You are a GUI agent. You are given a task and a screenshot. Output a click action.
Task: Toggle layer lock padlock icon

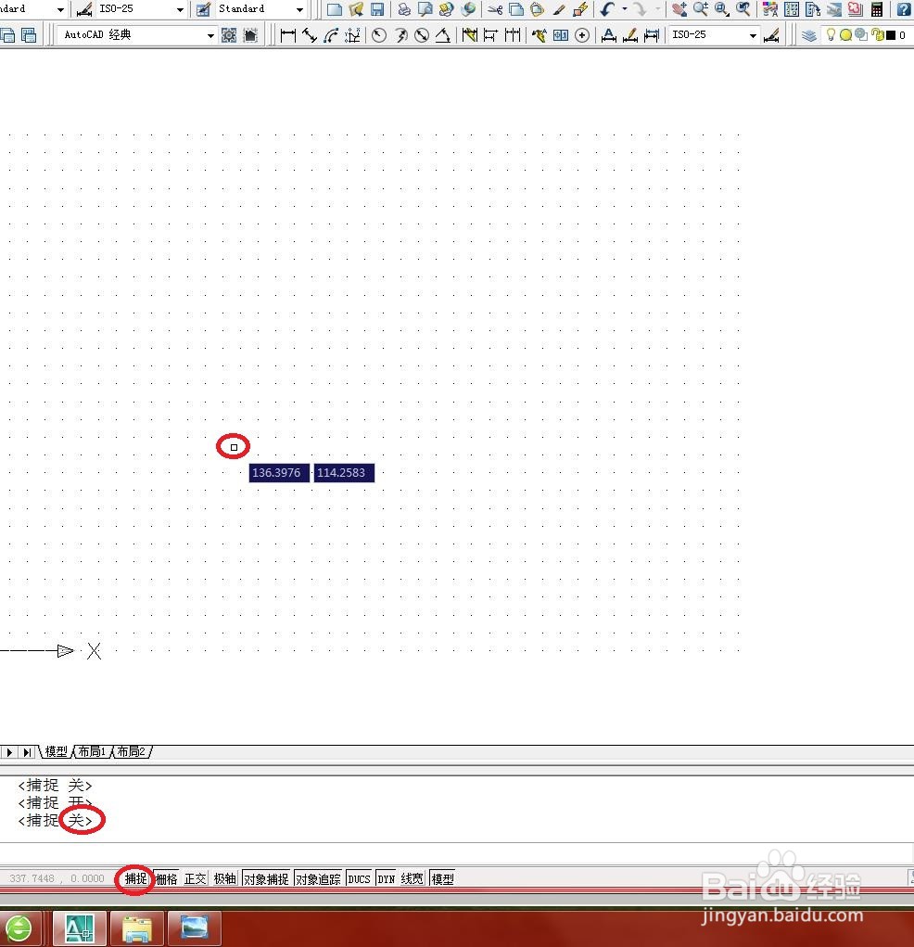pos(878,35)
